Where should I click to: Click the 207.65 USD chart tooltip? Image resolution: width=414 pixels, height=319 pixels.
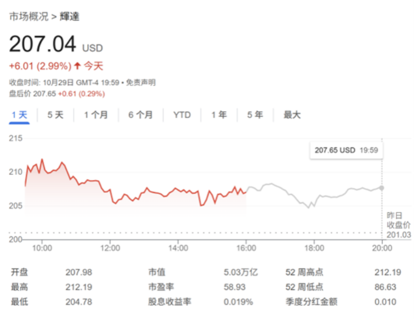(346, 150)
